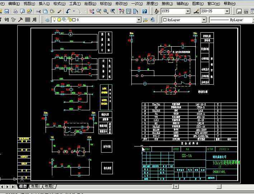The width and height of the screenshot is (254, 194).
Task: Open the 格式(O) menu
Action: (x=59, y=4)
